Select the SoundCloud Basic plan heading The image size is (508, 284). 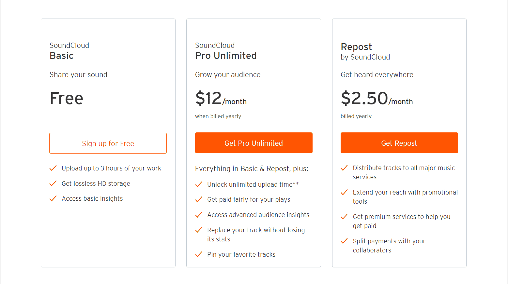point(69,51)
